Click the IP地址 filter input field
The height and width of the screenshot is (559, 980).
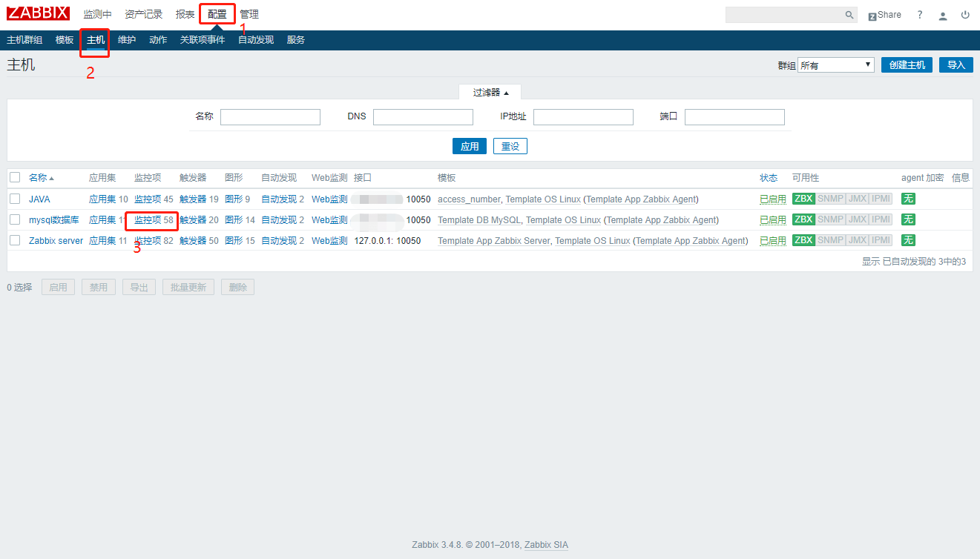tap(583, 117)
